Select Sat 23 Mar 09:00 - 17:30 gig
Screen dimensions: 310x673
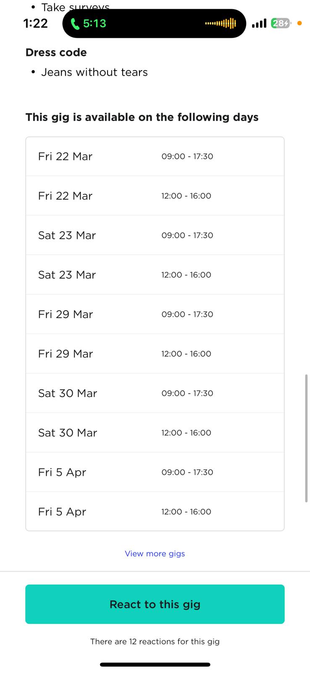pyautogui.click(x=155, y=235)
